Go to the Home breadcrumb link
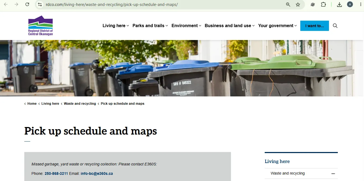 (x=32, y=104)
